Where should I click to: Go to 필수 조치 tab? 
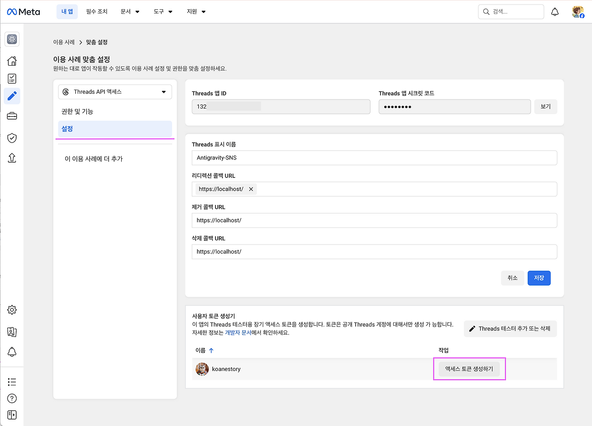coord(97,12)
